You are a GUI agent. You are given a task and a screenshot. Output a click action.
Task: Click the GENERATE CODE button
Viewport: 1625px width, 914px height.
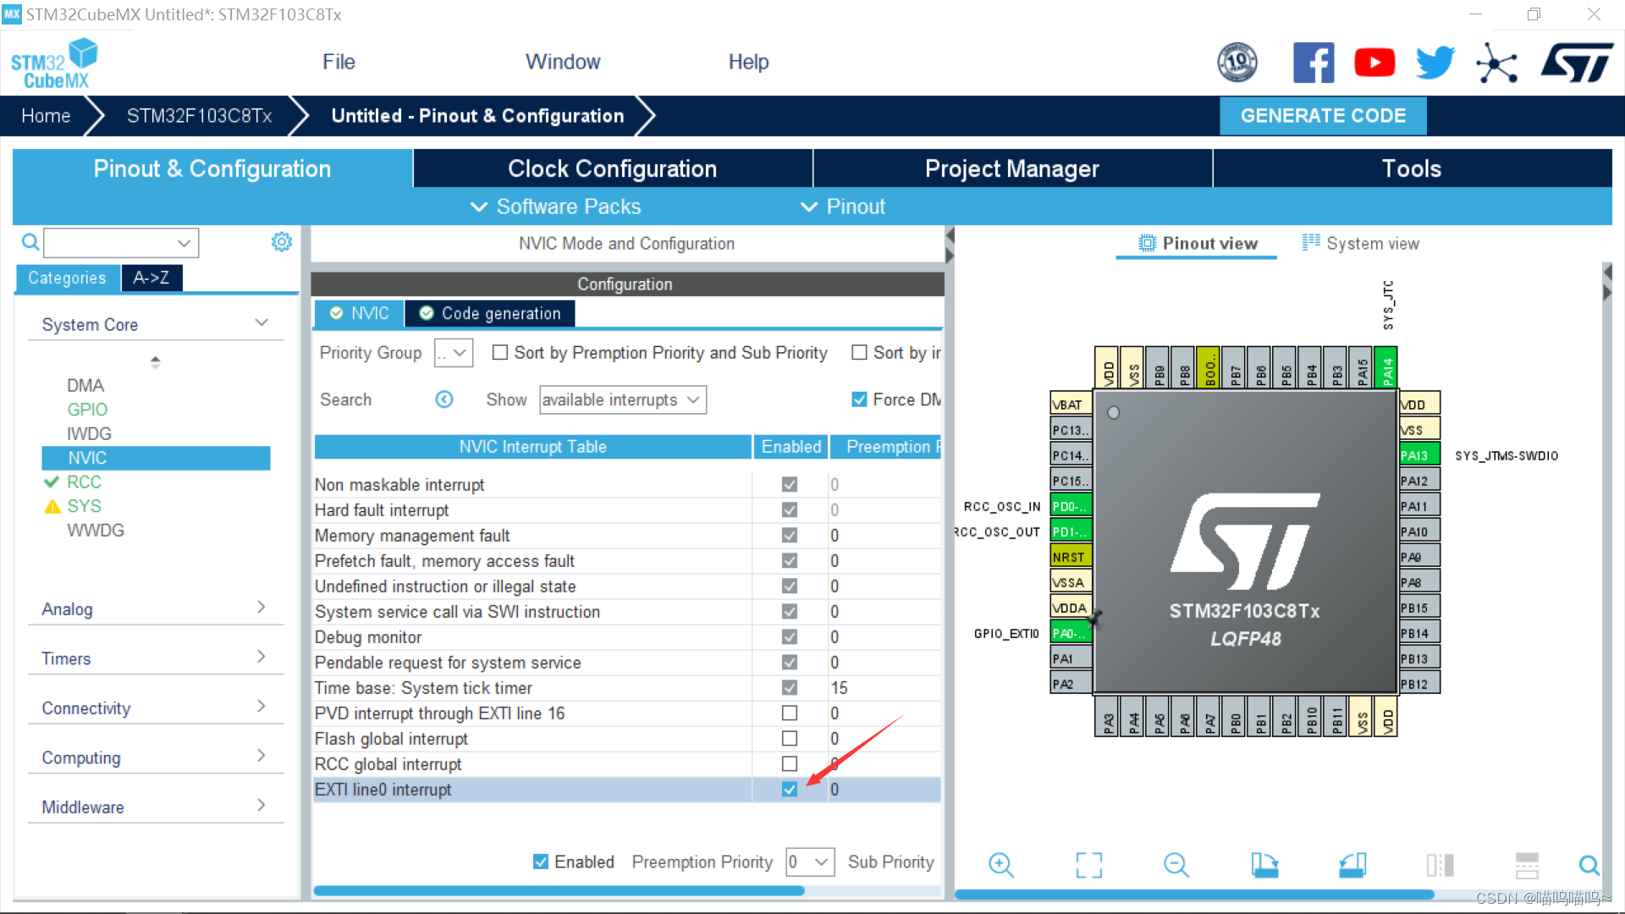[1323, 116]
